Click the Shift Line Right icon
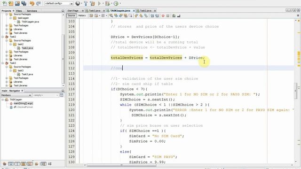 [x=157, y=15]
